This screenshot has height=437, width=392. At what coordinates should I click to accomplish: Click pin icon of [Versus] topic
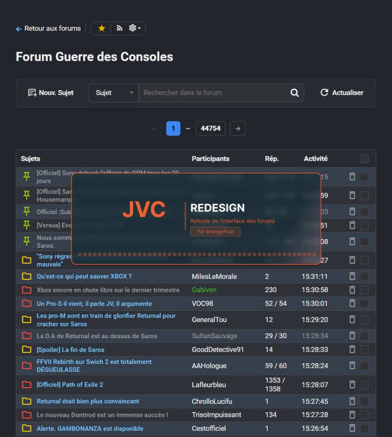pyautogui.click(x=27, y=225)
